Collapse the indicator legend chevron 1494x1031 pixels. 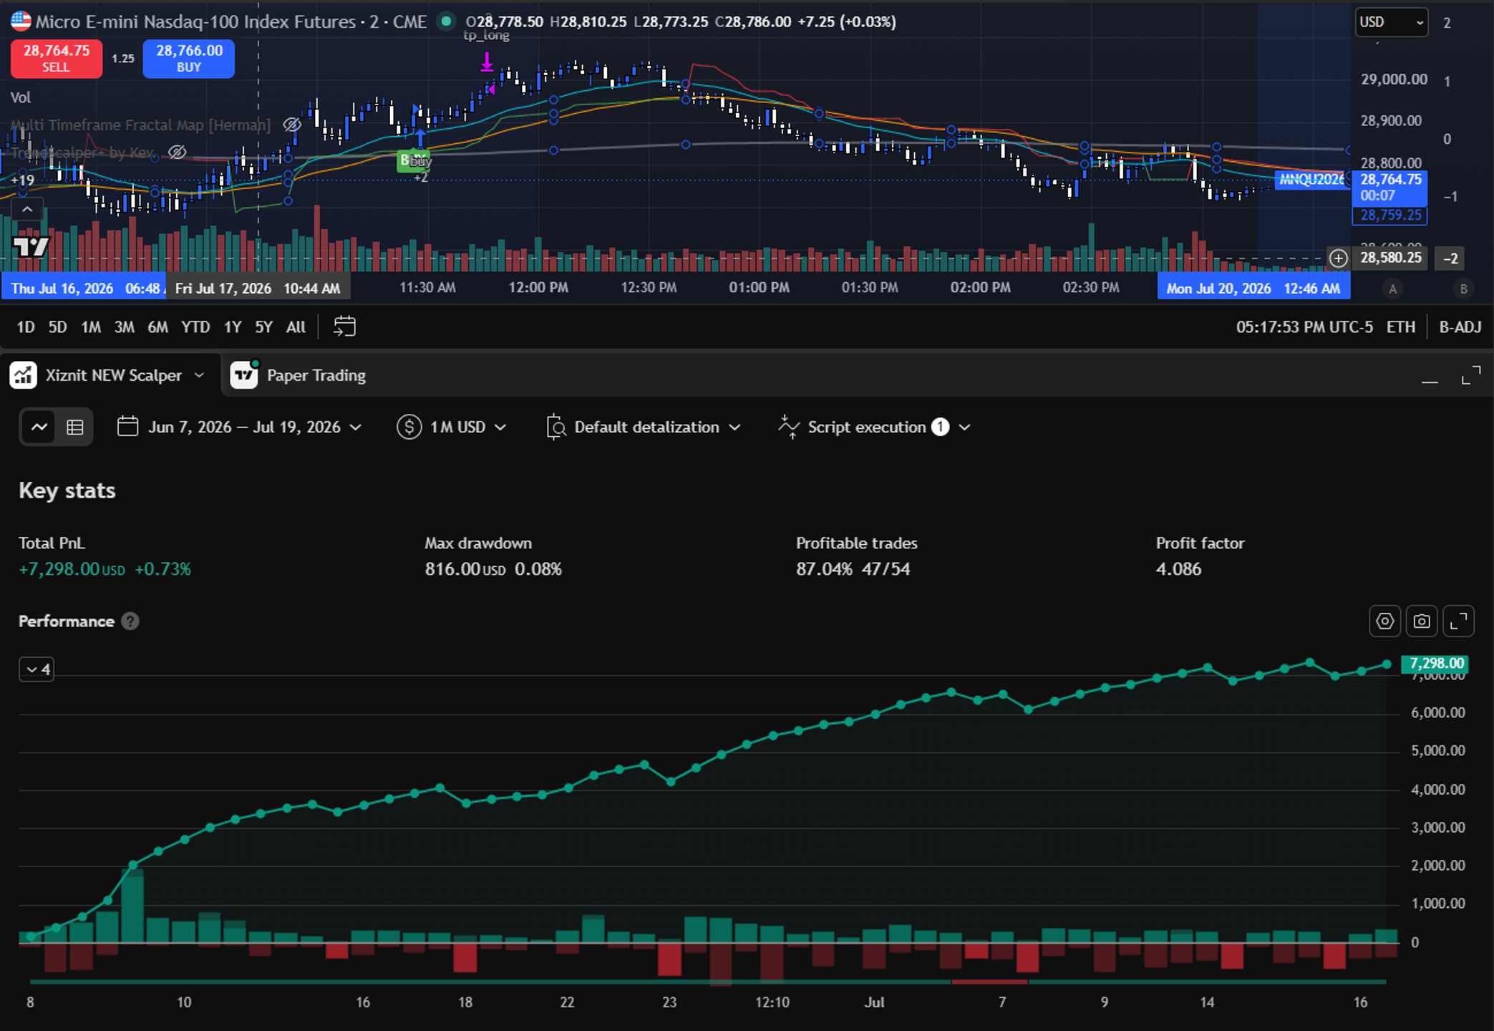coord(26,210)
